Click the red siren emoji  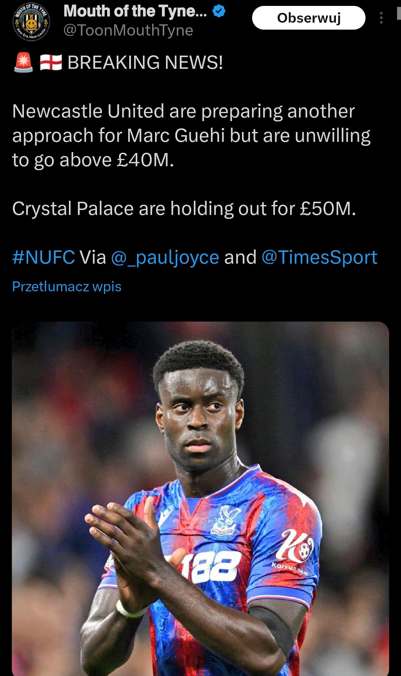(x=23, y=62)
